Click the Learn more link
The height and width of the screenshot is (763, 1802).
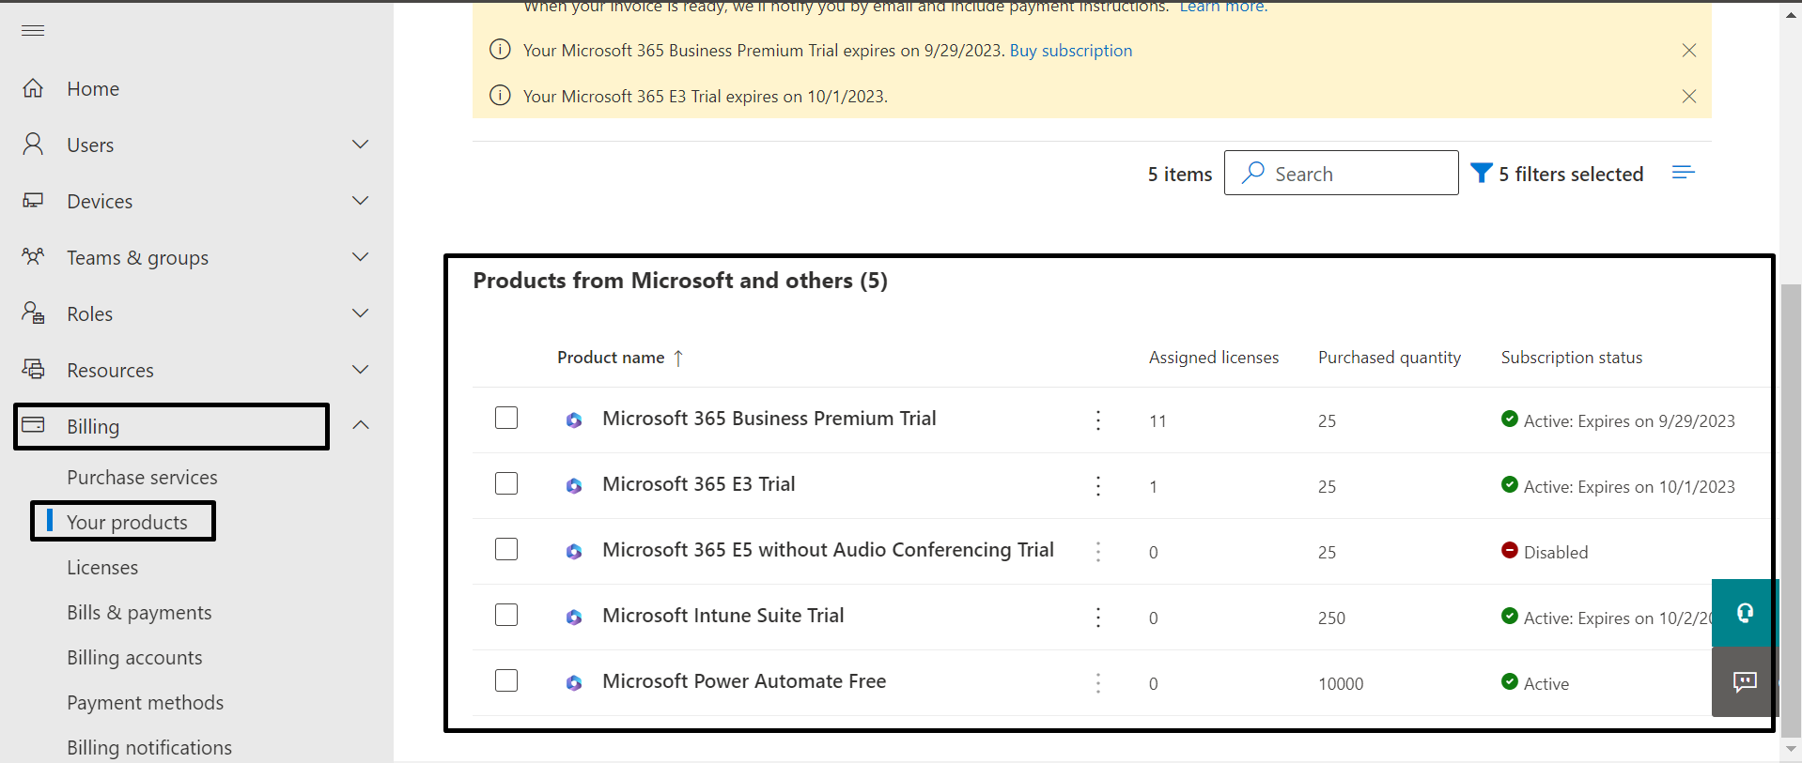click(x=1223, y=7)
